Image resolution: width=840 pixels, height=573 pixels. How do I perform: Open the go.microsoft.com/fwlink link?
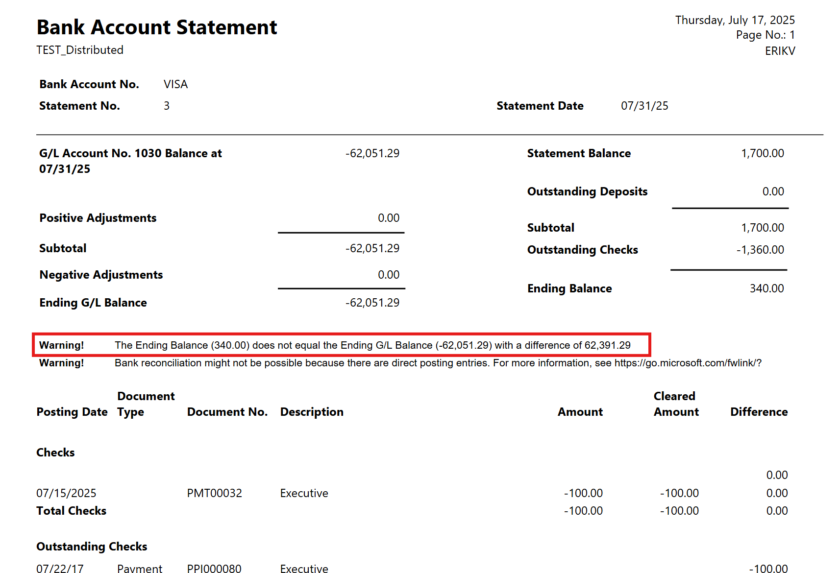pyautogui.click(x=688, y=363)
